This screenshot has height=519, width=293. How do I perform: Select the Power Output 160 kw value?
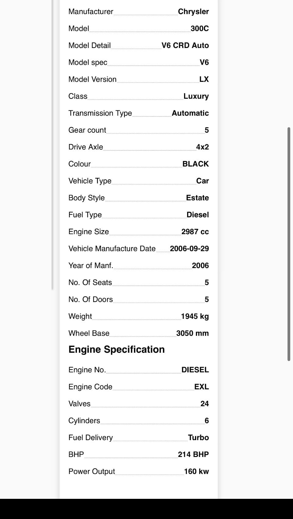[197, 471]
